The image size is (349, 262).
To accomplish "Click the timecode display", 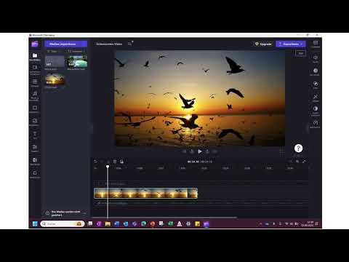I will pyautogui.click(x=200, y=162).
